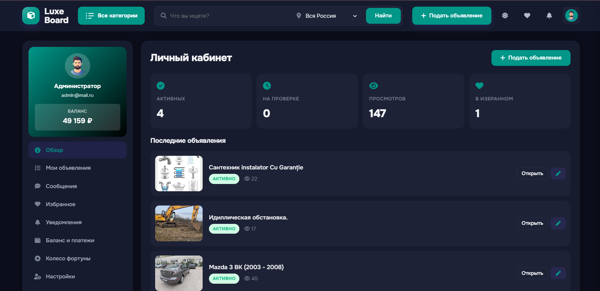This screenshot has height=291, width=600.
Task: Click the Настройки user-gear icon
Action: click(x=38, y=276)
